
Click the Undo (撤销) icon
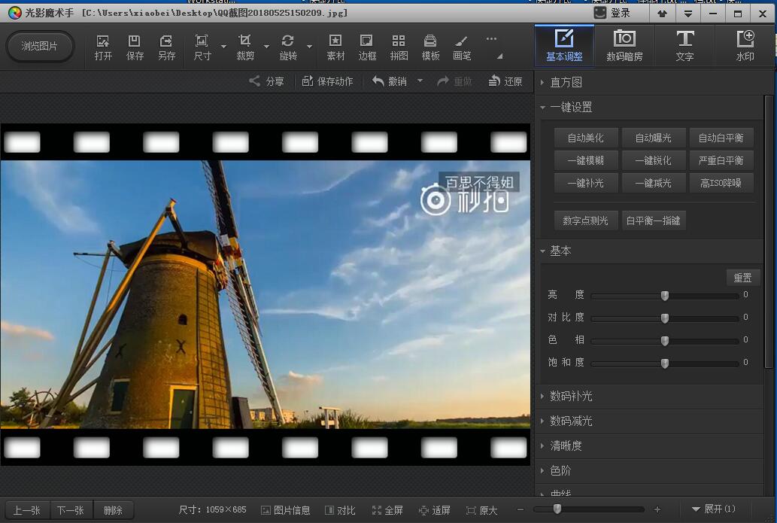tap(378, 81)
